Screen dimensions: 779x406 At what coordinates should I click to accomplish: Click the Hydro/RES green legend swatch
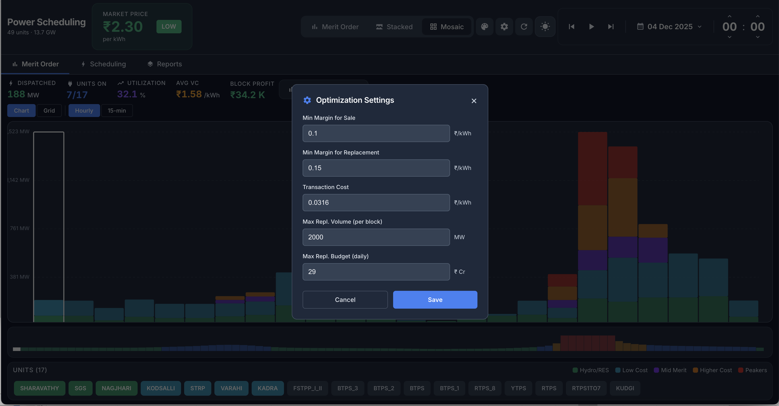575,370
